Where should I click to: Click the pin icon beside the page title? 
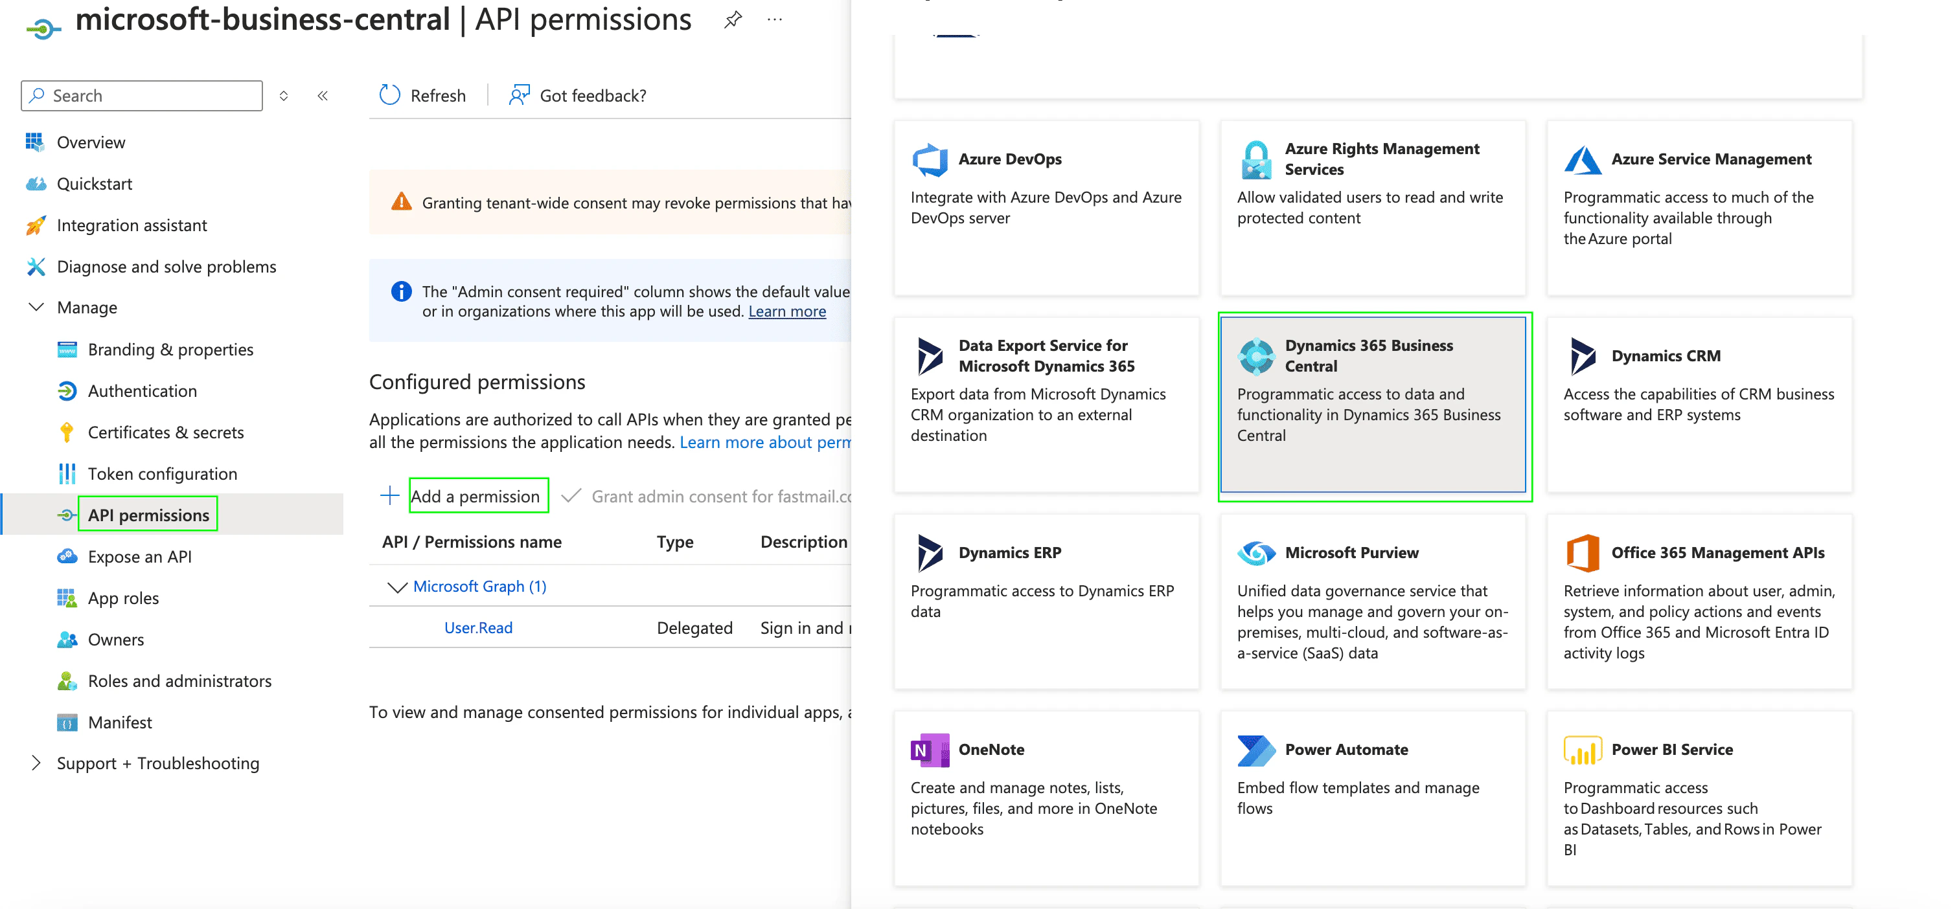coord(732,20)
